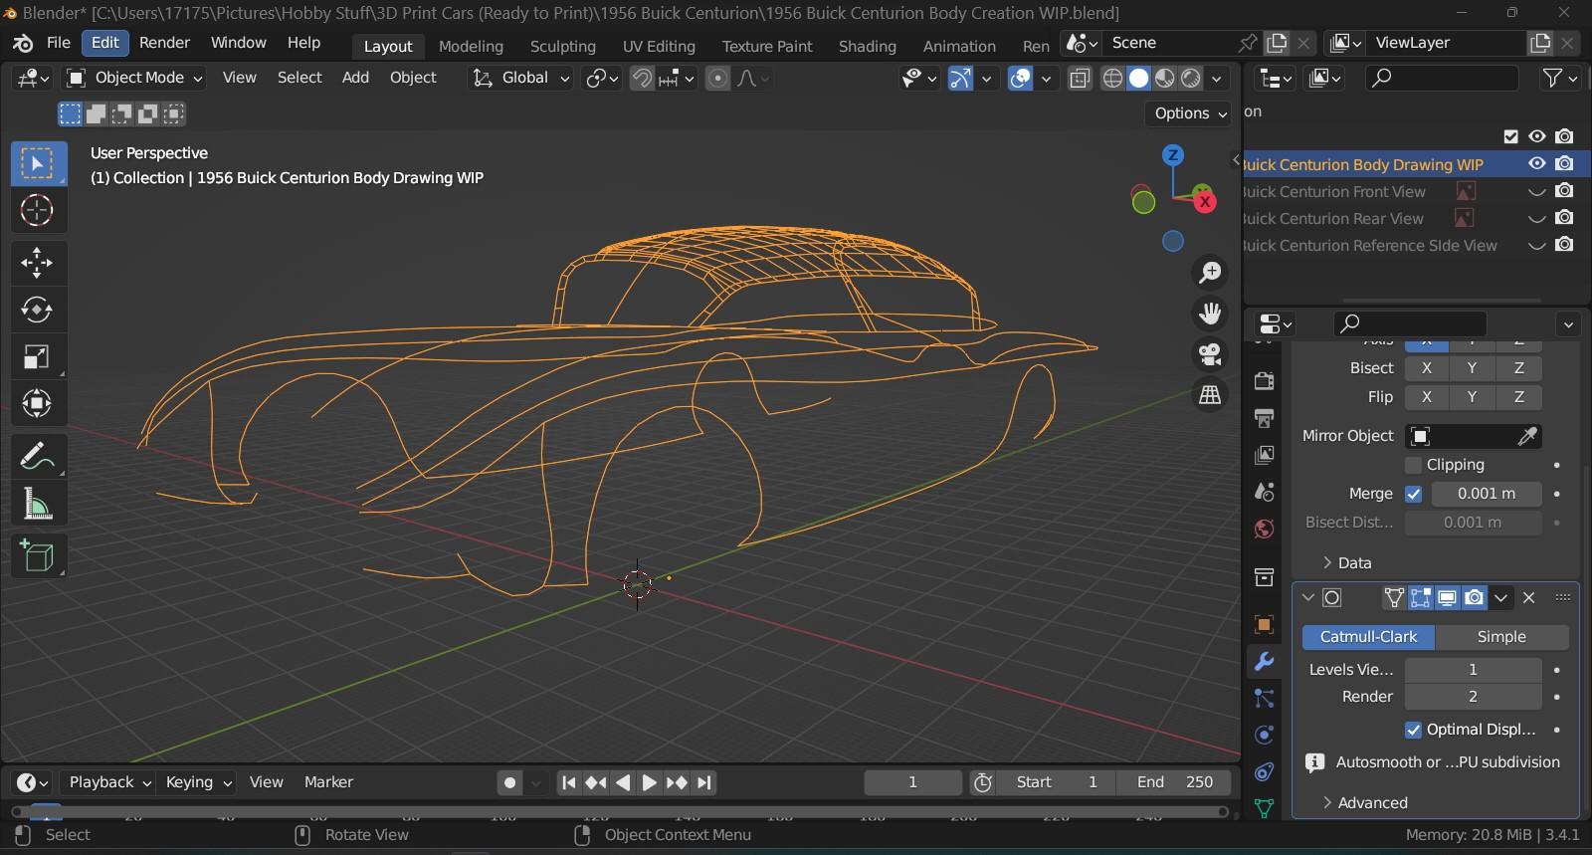The height and width of the screenshot is (855, 1592).
Task: Open the Modifier properties wrench tab
Action: (1264, 662)
